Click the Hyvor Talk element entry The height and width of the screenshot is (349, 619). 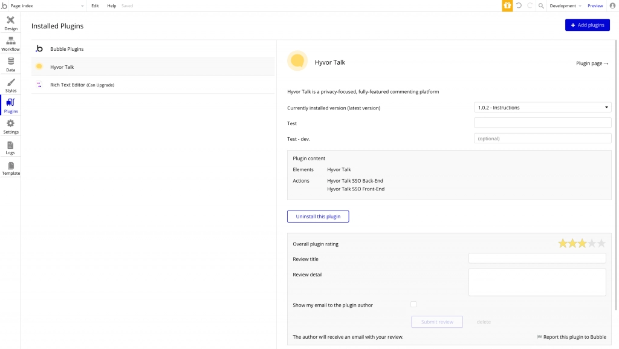tap(339, 169)
